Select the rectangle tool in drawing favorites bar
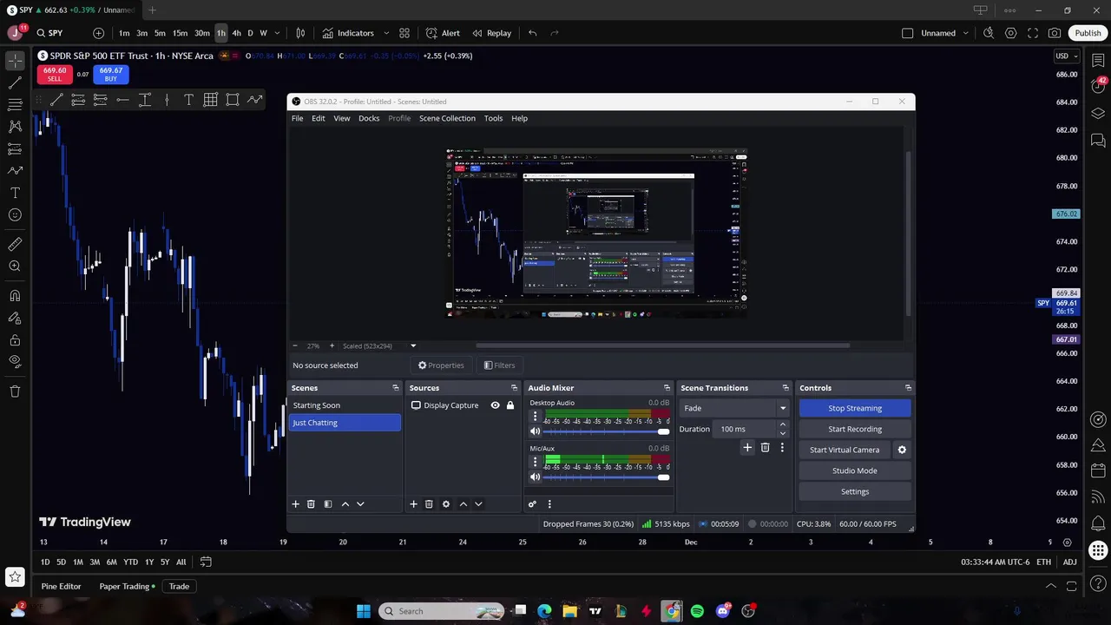 tap(233, 100)
